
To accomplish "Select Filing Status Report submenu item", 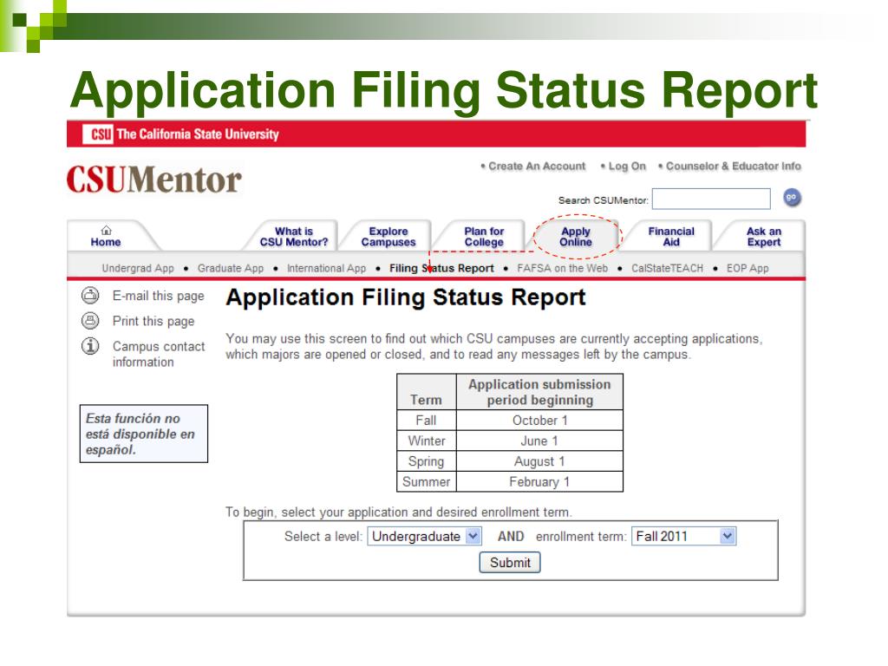I will coord(441,268).
